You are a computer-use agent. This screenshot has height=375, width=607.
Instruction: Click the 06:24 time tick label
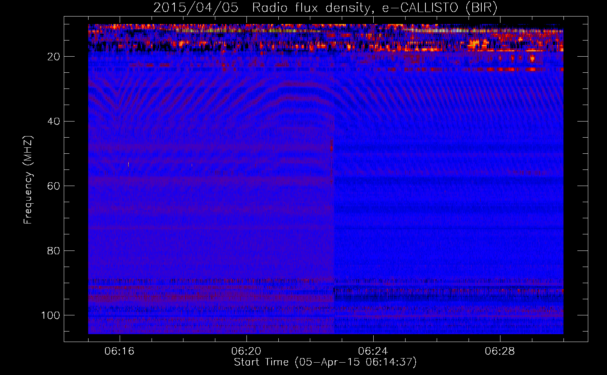(x=373, y=351)
